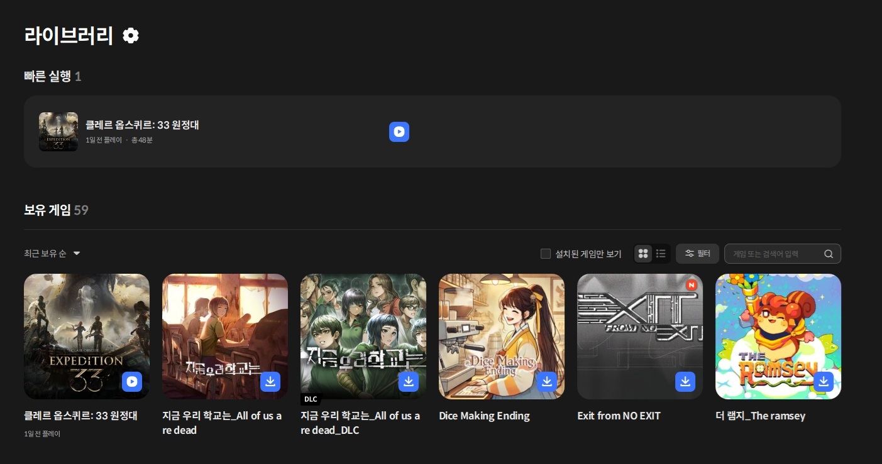Image resolution: width=882 pixels, height=464 pixels.
Task: Click the 라이브러리 page title
Action: click(69, 36)
